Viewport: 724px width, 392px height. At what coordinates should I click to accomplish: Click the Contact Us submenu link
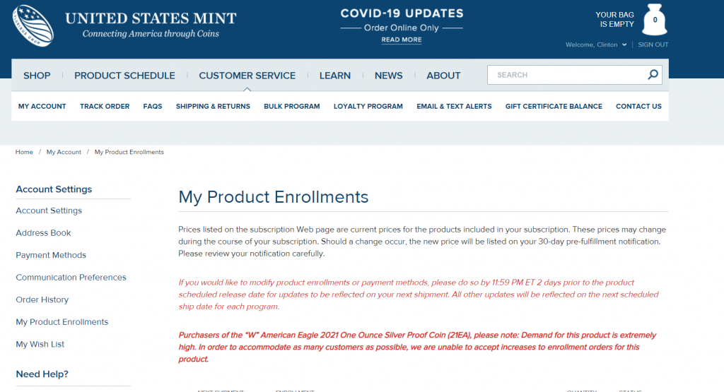click(638, 107)
